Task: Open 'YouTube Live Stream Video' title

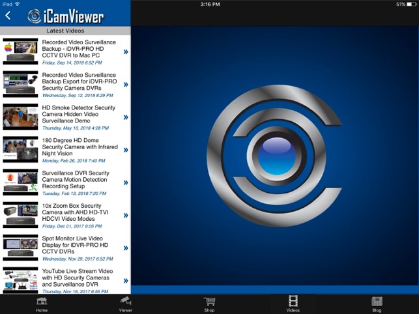Action: coord(78,278)
